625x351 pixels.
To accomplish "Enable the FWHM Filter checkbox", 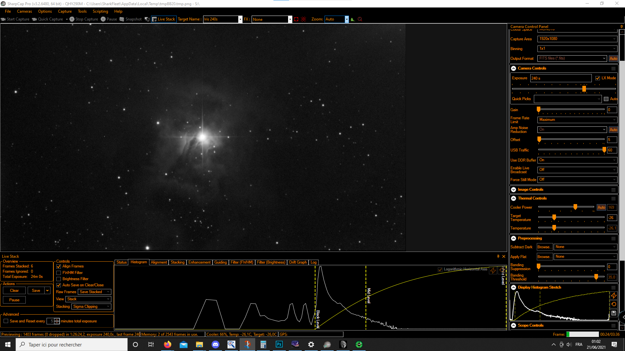I will (x=59, y=273).
